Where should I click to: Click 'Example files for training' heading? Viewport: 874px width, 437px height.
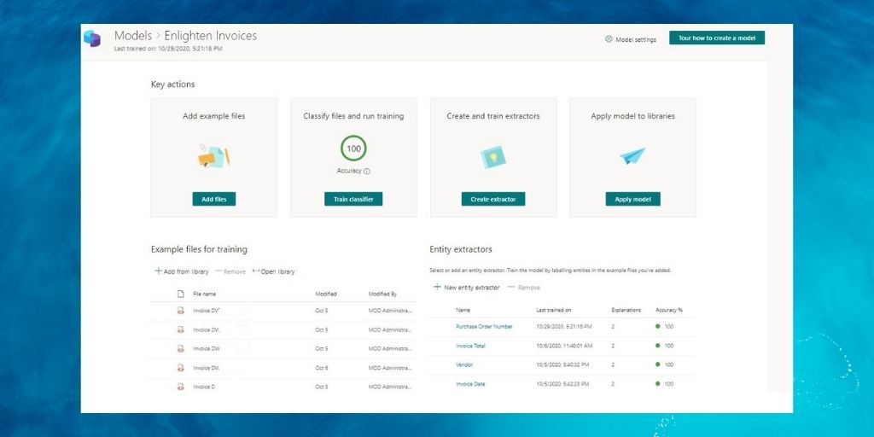(x=199, y=249)
